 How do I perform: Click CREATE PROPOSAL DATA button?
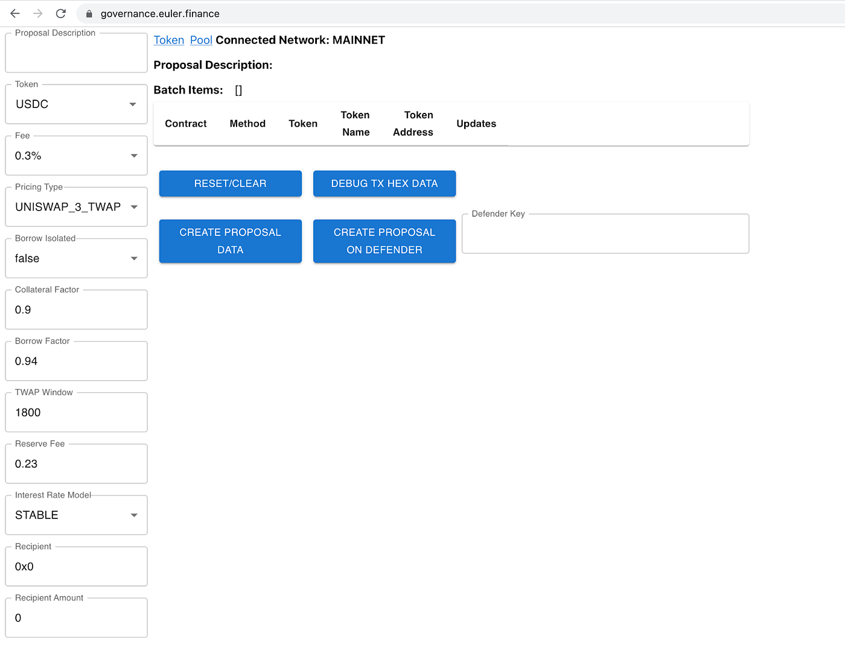pos(231,241)
